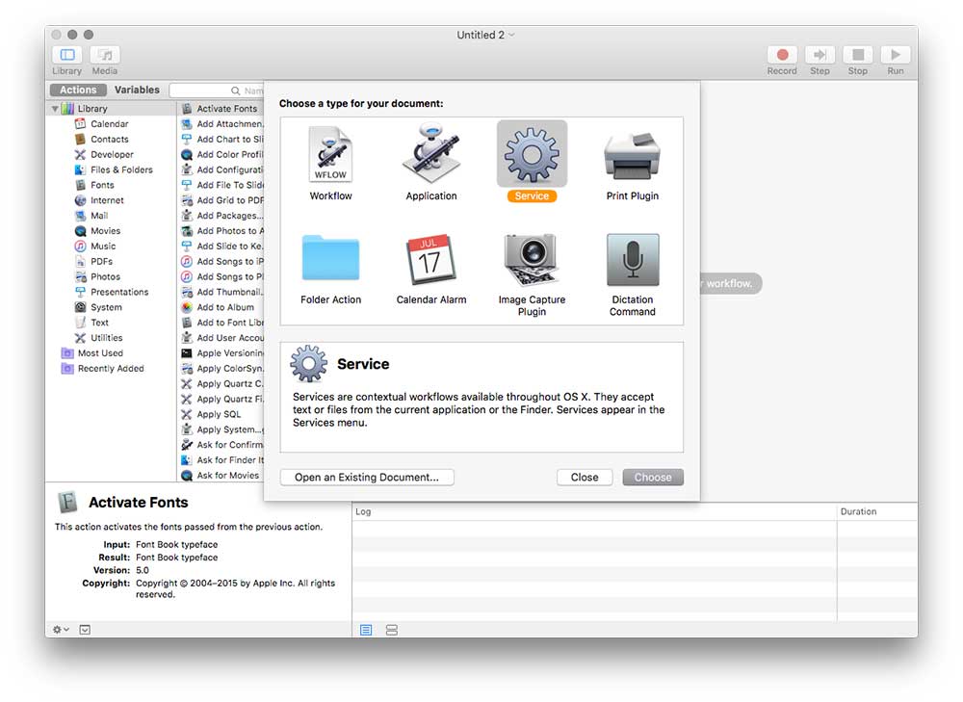This screenshot has width=963, height=702.
Task: Select Music category in Library
Action: click(x=103, y=247)
